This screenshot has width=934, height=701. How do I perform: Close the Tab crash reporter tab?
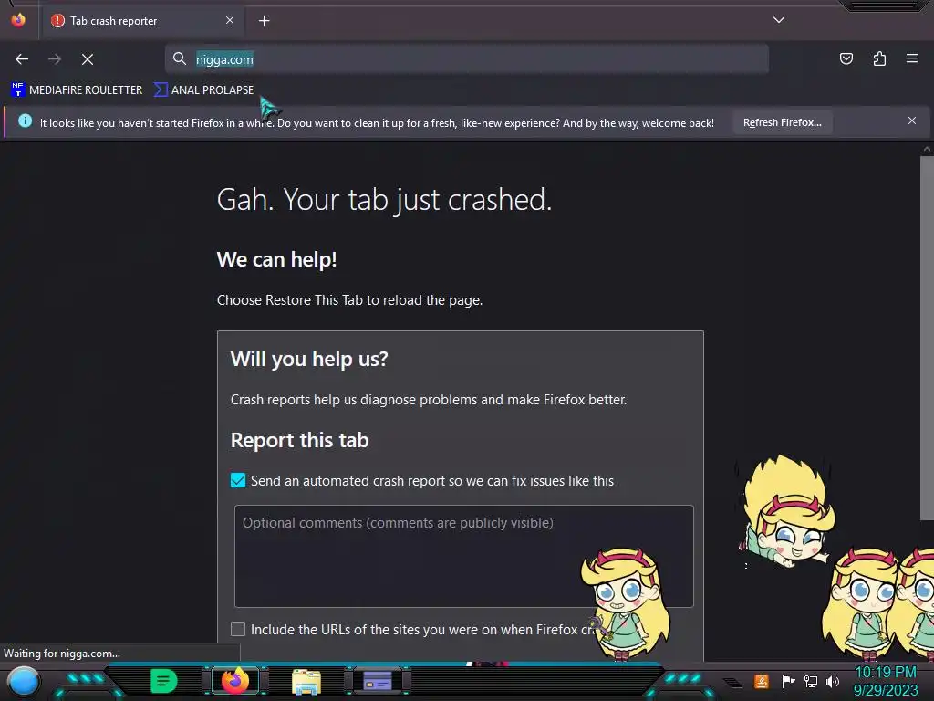[229, 20]
